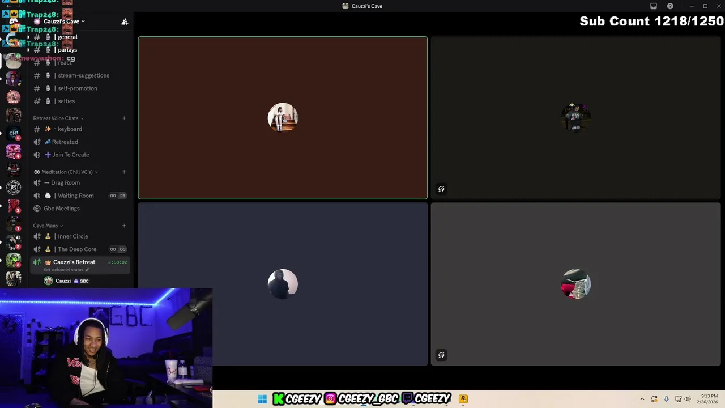Click the microphone tray icon
The image size is (725, 408).
(x=666, y=399)
